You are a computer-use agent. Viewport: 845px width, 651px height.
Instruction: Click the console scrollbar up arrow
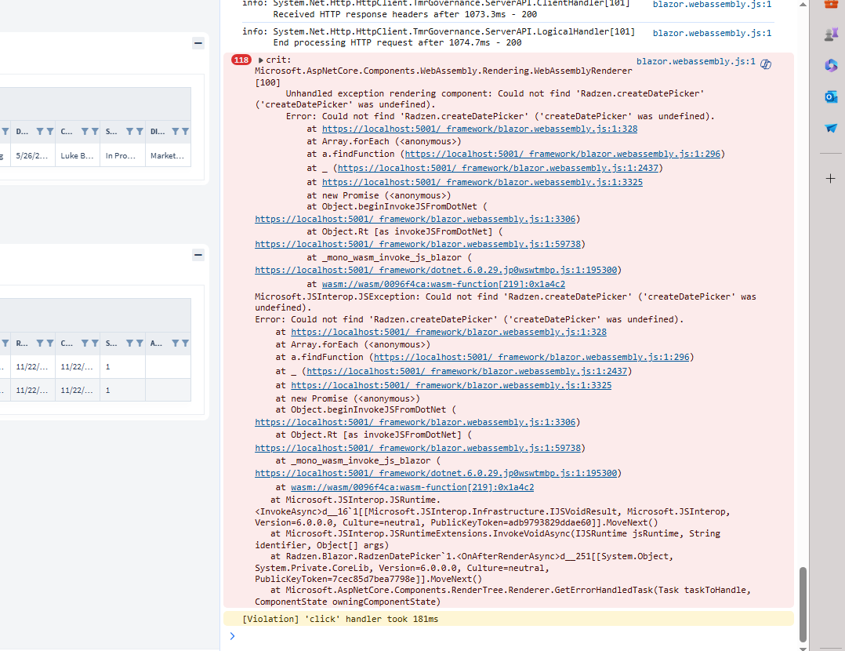[803, 5]
